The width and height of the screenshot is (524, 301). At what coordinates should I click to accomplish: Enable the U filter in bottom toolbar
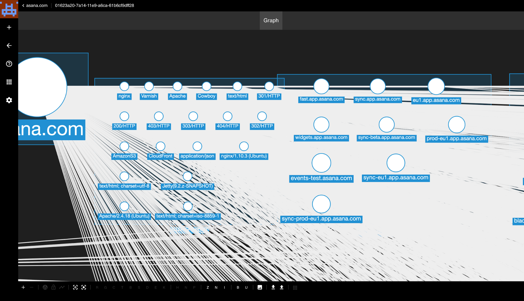(246, 287)
